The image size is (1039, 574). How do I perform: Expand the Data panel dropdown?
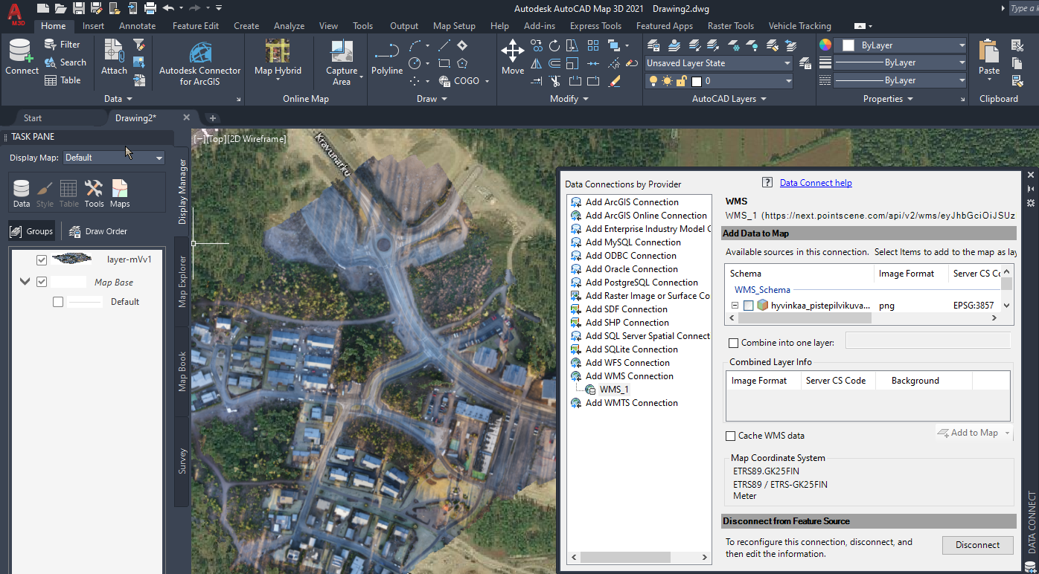118,99
